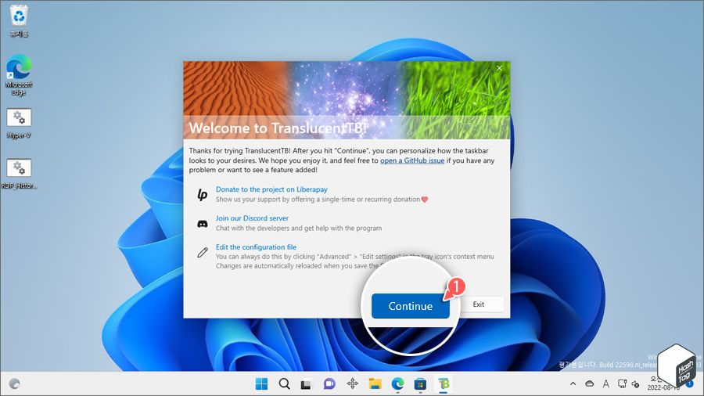
Task: Click the Liberapay logo icon
Action: coord(203,194)
